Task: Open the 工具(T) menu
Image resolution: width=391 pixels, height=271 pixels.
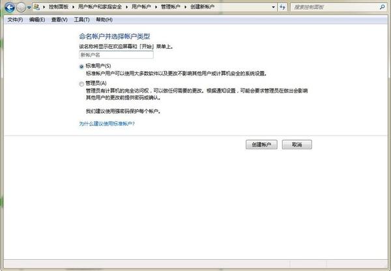Action: click(x=82, y=20)
